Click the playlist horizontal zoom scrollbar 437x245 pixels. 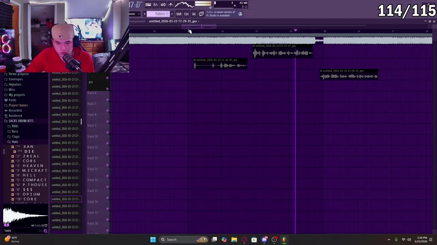[x=199, y=27]
